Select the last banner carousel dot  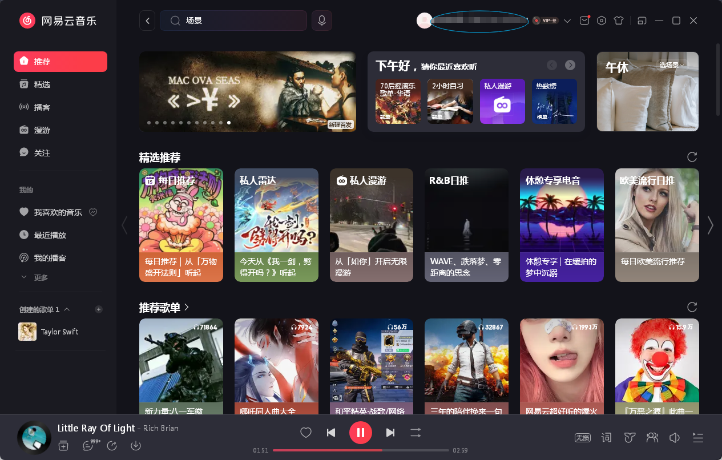tap(229, 123)
